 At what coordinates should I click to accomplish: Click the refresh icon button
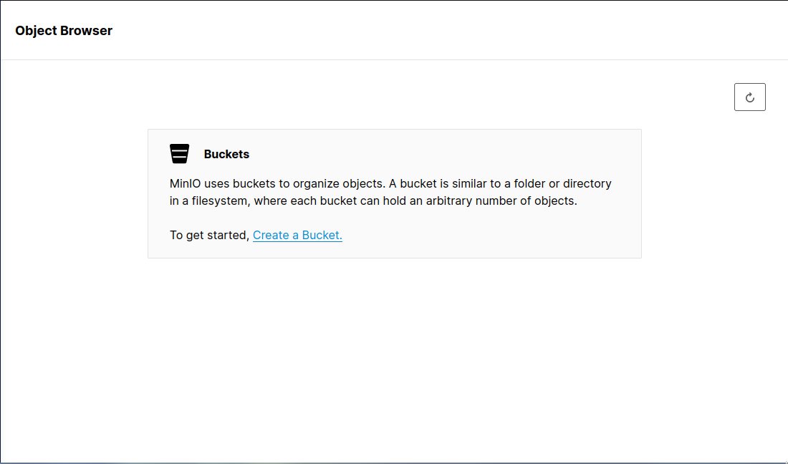pos(750,97)
